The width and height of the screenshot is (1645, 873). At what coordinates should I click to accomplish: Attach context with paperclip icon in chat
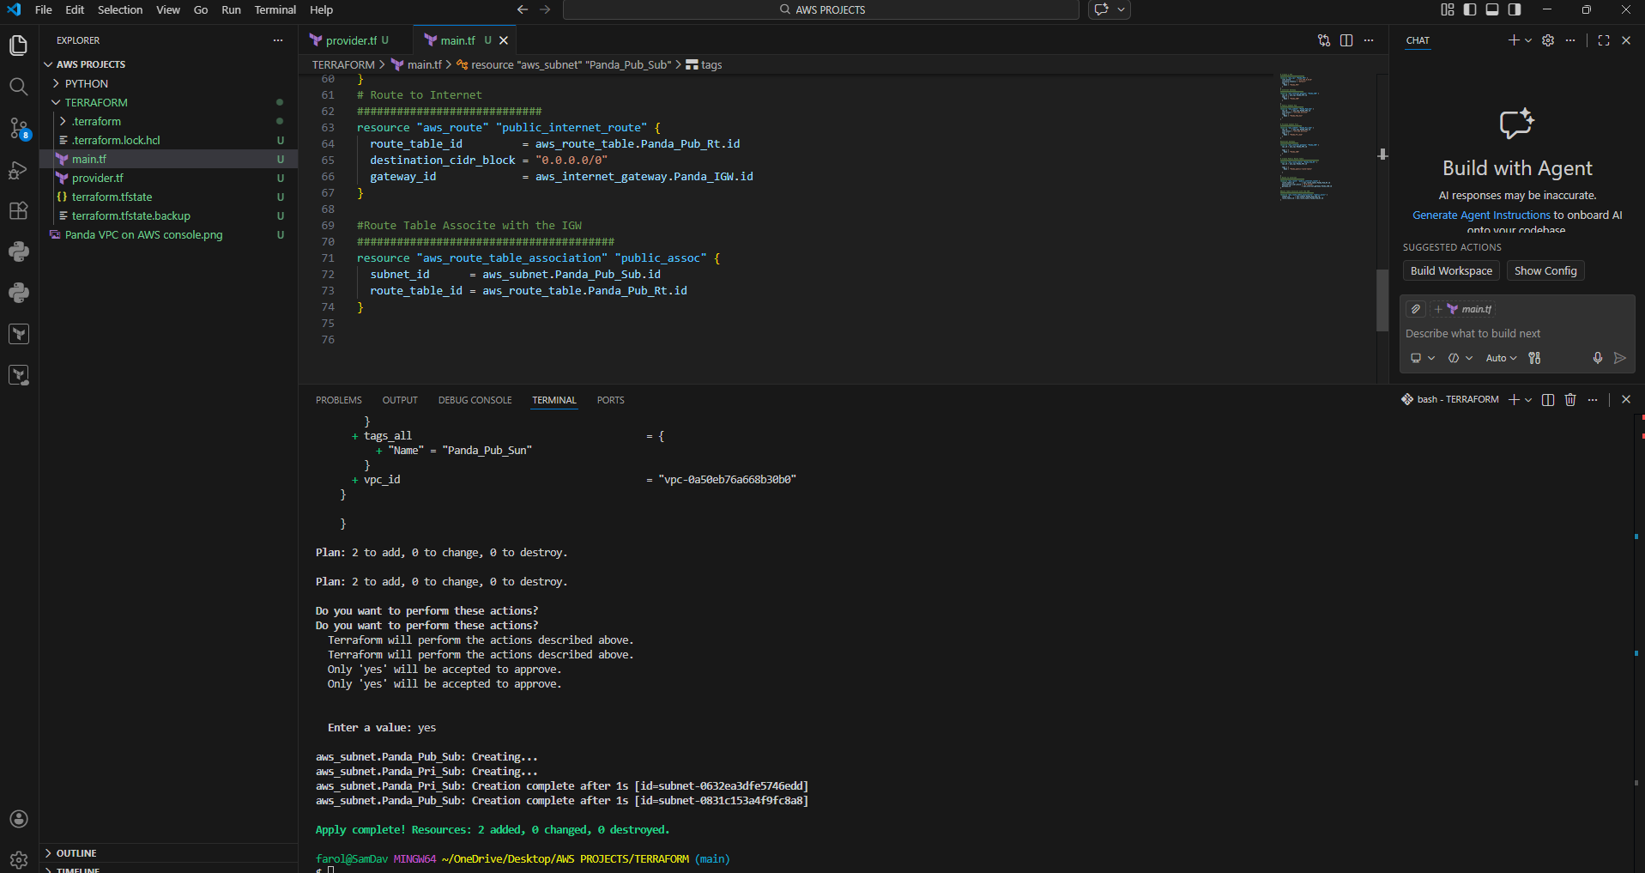point(1416,309)
